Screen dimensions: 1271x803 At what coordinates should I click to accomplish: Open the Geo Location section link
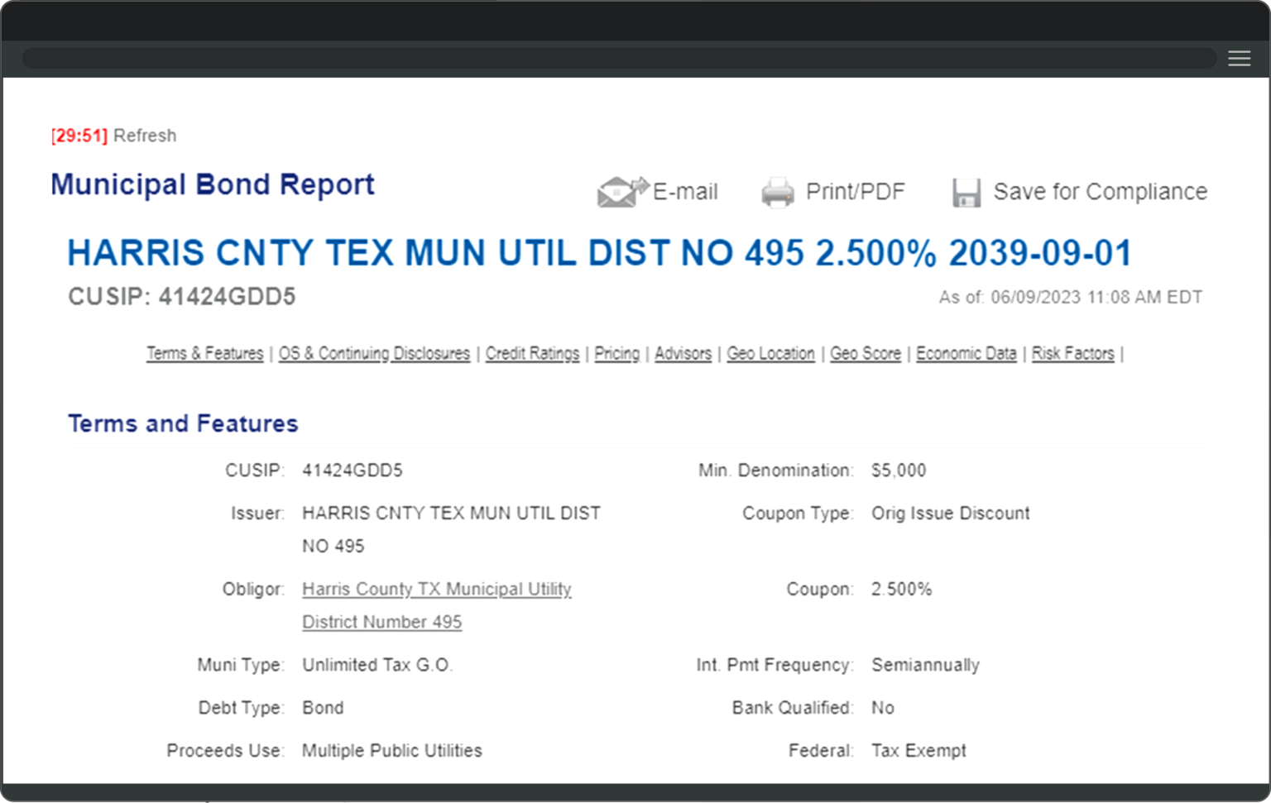click(770, 354)
